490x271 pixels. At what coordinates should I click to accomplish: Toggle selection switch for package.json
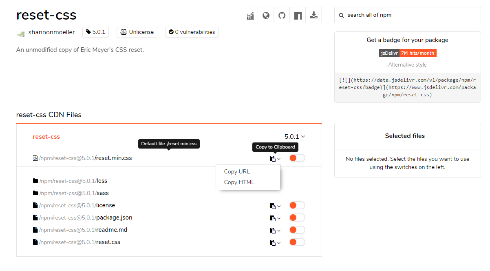[x=297, y=218]
